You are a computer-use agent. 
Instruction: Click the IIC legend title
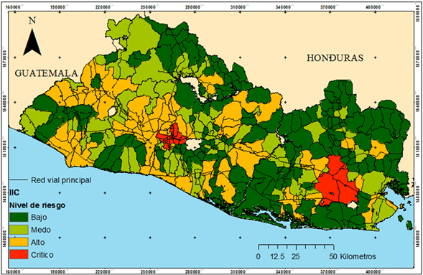(14, 192)
